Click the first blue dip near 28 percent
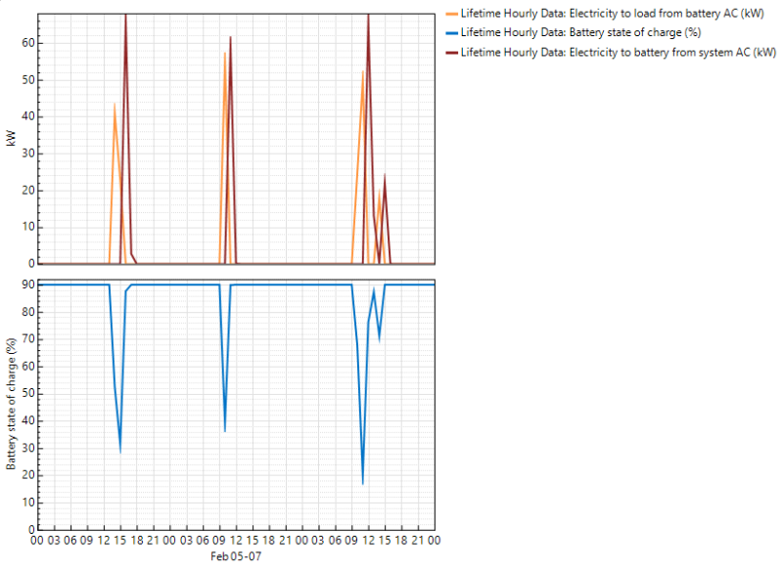This screenshot has width=783, height=570. (x=120, y=451)
